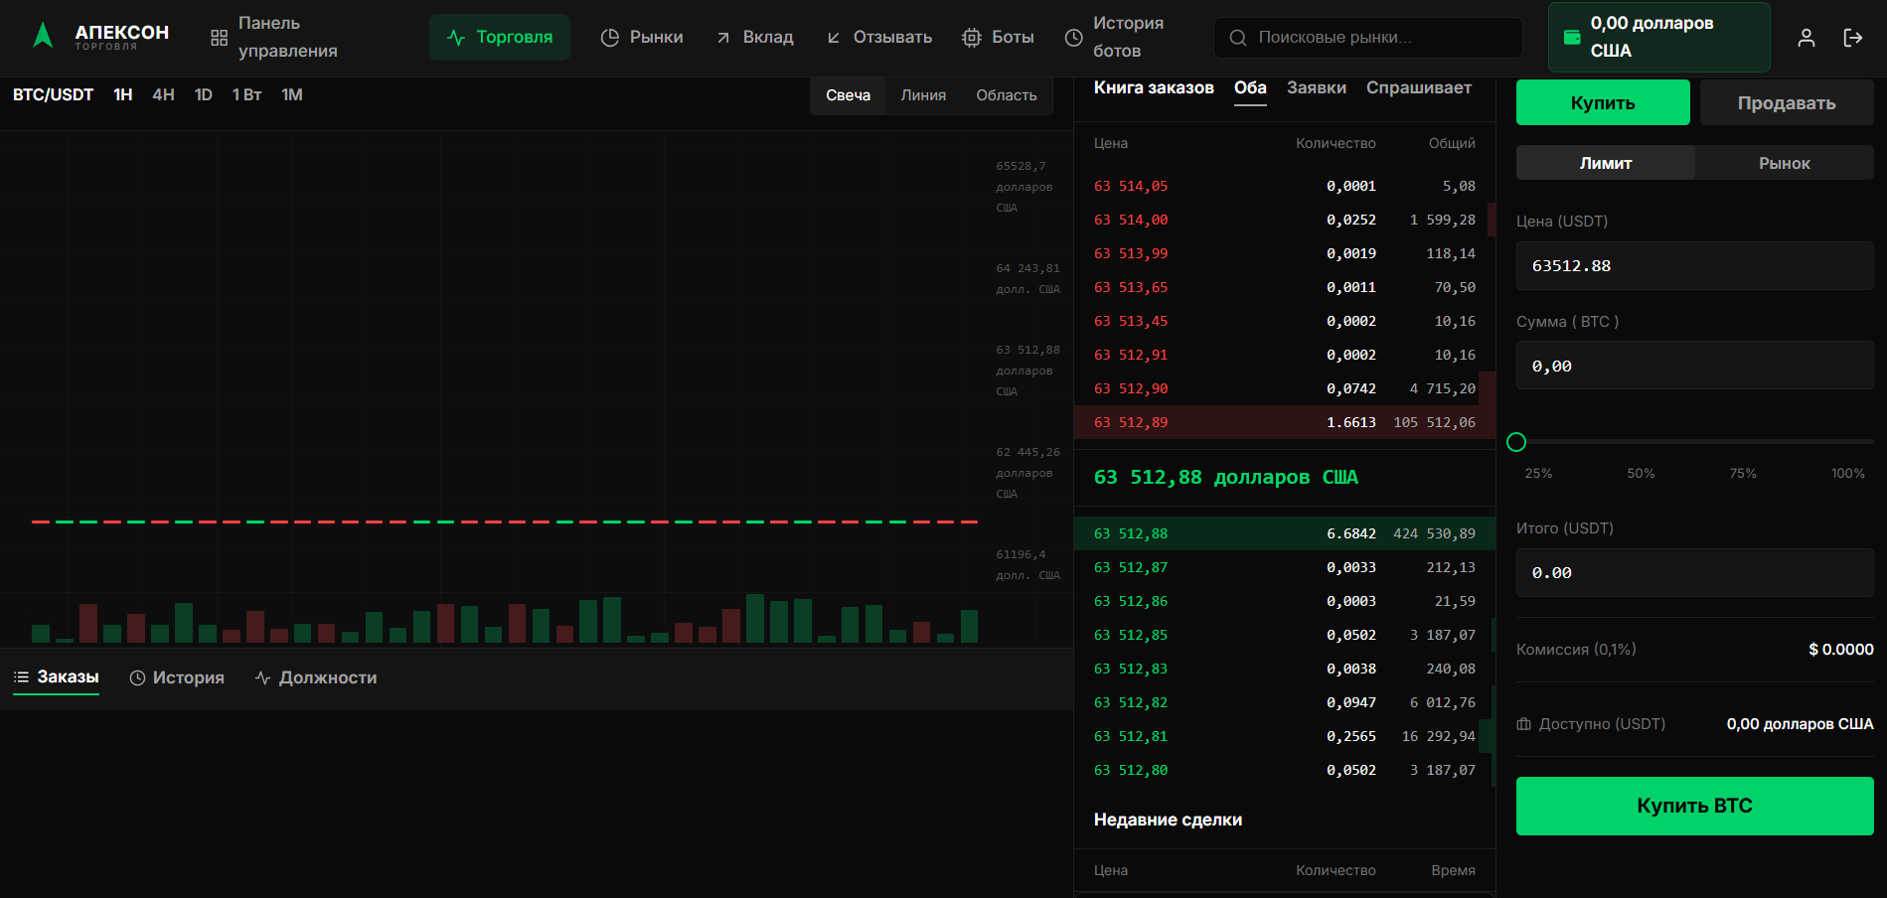Show the chart as Свеча candles

[x=849, y=95]
